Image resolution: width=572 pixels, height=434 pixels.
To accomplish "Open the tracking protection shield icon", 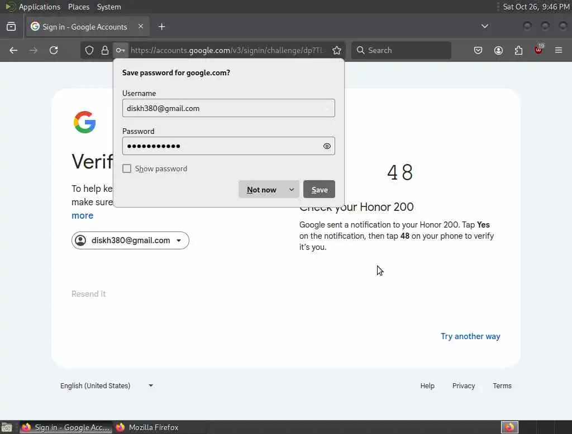I will point(89,50).
